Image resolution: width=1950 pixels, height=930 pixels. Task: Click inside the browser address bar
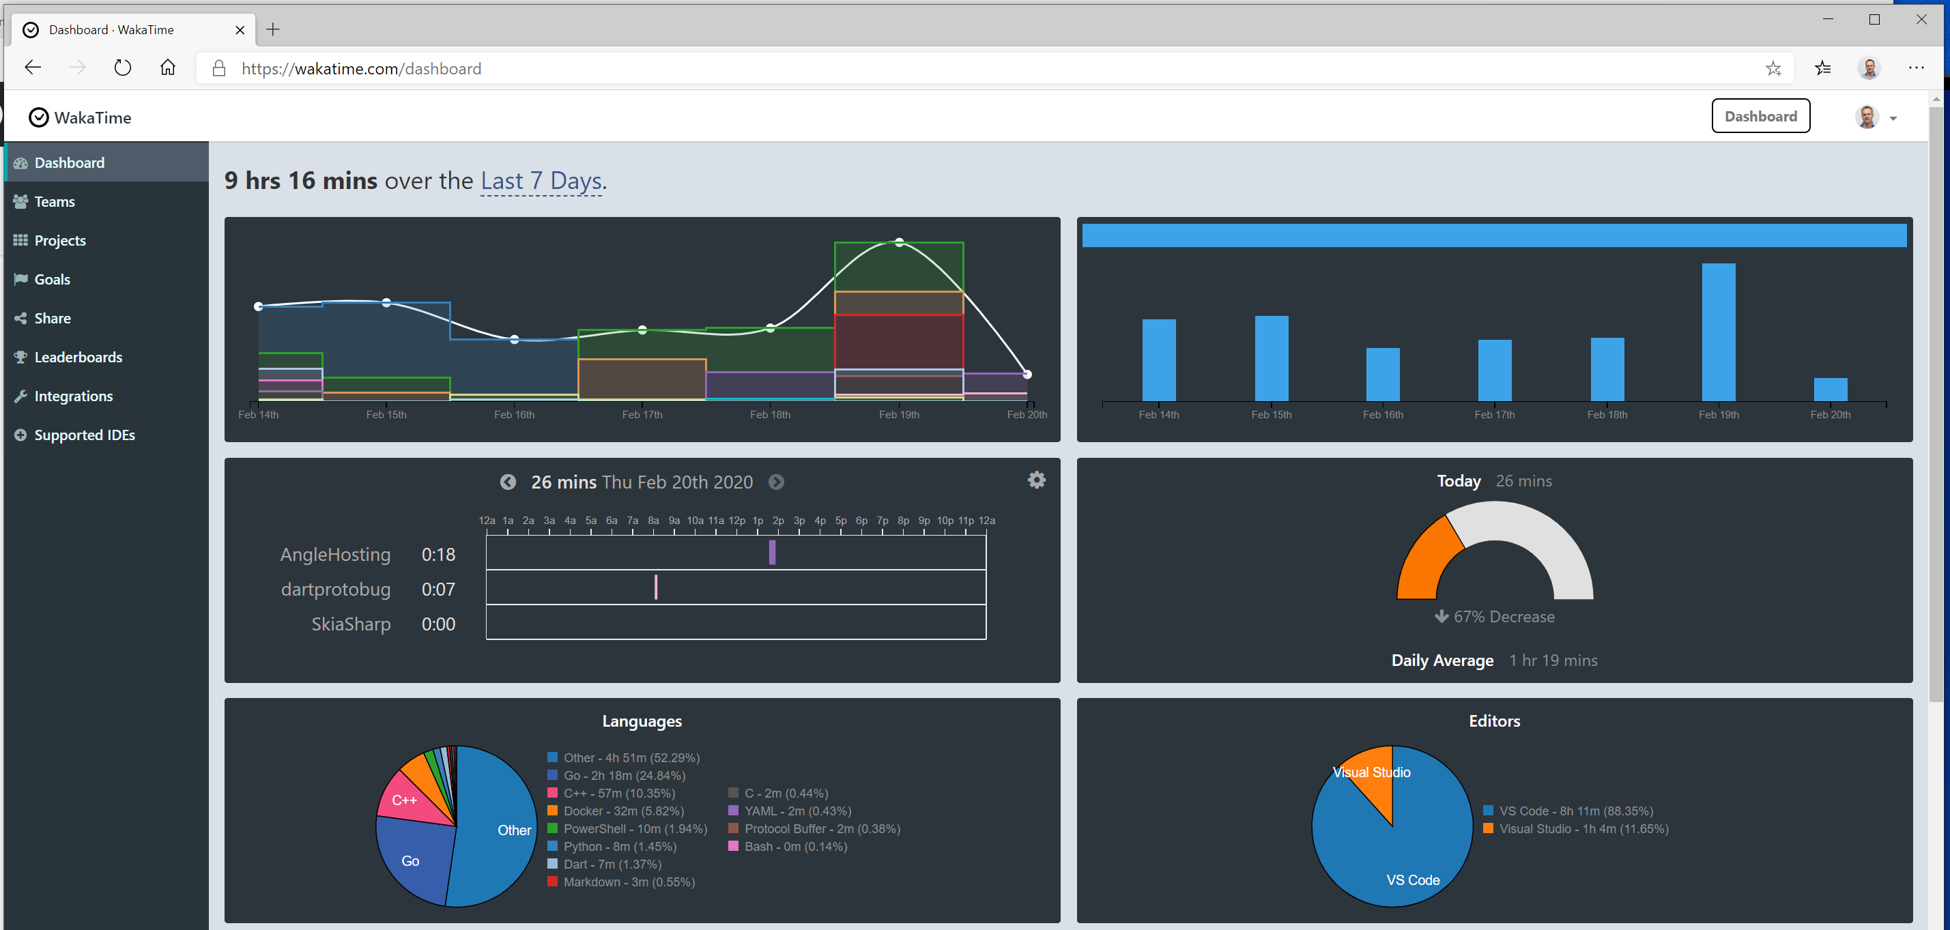point(530,68)
